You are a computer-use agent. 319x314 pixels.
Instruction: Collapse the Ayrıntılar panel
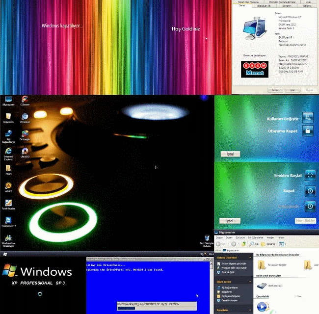point(250,310)
